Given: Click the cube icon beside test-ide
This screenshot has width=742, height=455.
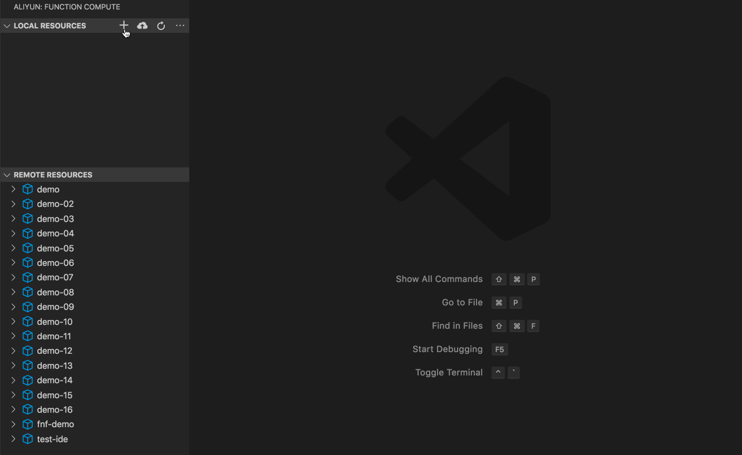Looking at the screenshot, I should (27, 439).
